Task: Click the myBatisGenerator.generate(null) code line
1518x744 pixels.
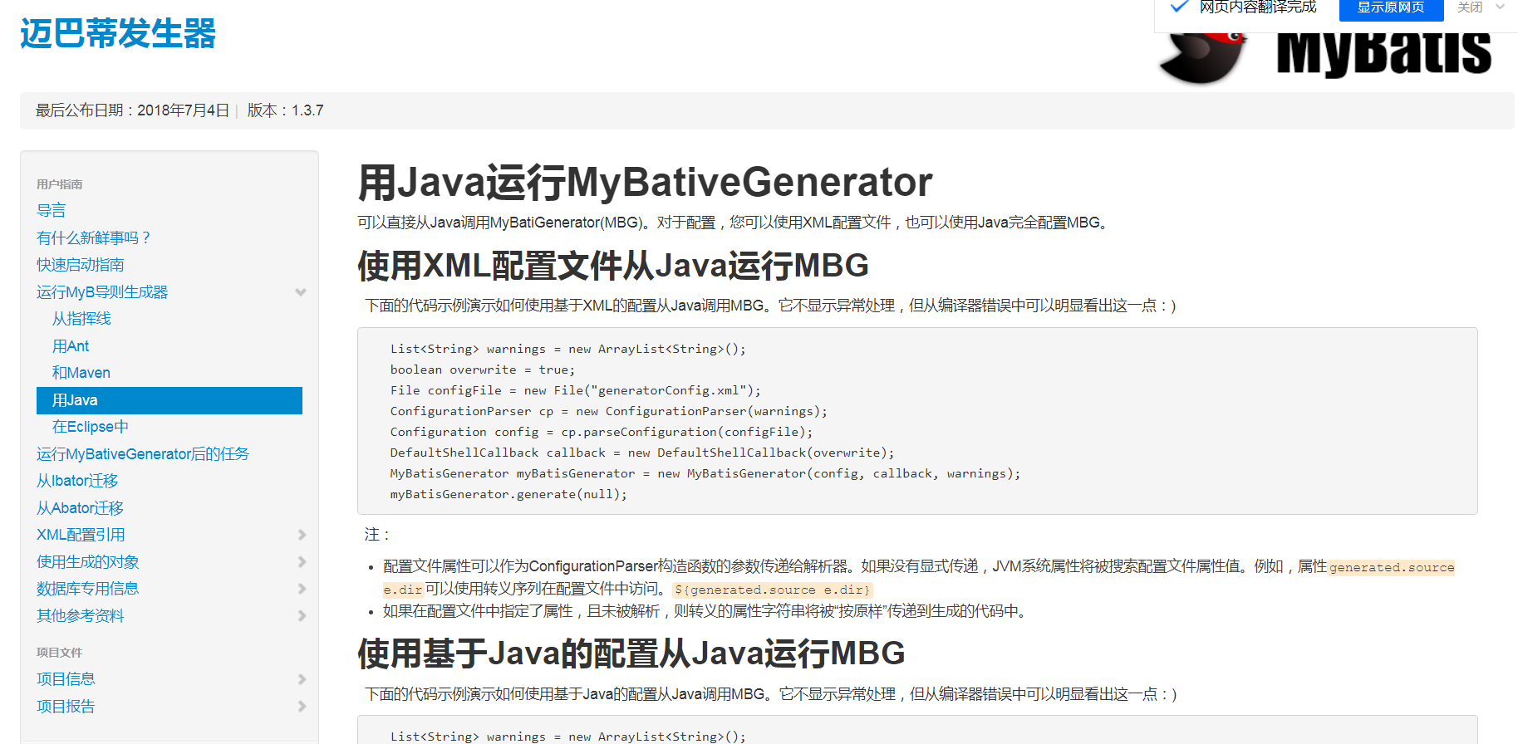Action: [508, 494]
